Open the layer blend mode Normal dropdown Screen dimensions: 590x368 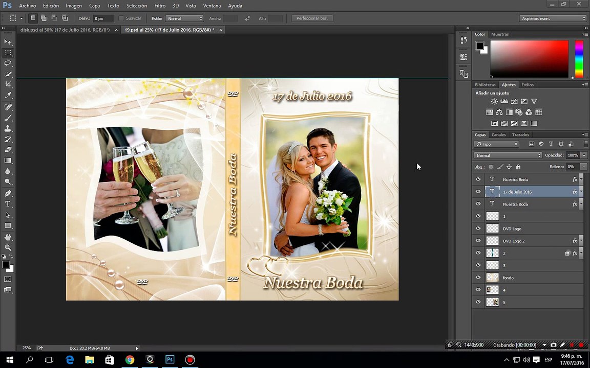508,155
